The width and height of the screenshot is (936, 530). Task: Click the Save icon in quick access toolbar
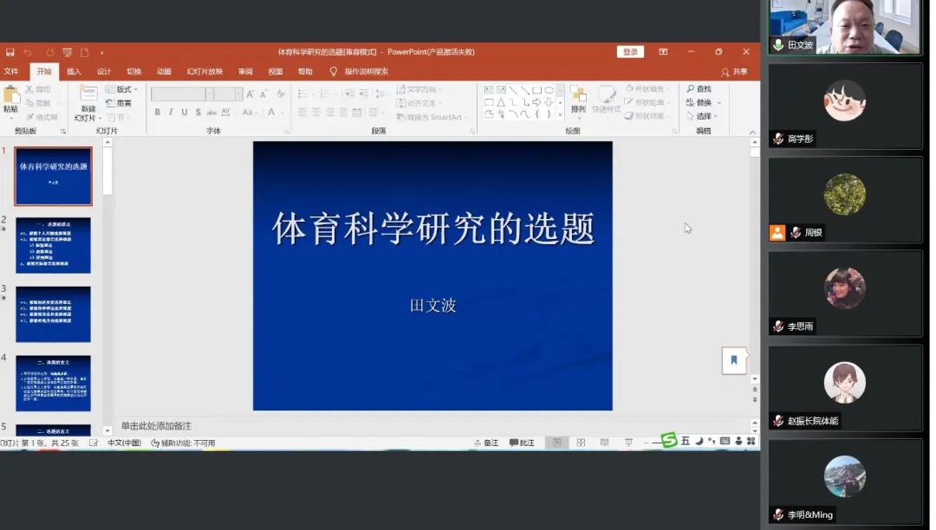click(10, 52)
